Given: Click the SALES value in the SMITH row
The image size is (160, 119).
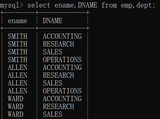Looking at the screenshot, I should click(x=53, y=52).
